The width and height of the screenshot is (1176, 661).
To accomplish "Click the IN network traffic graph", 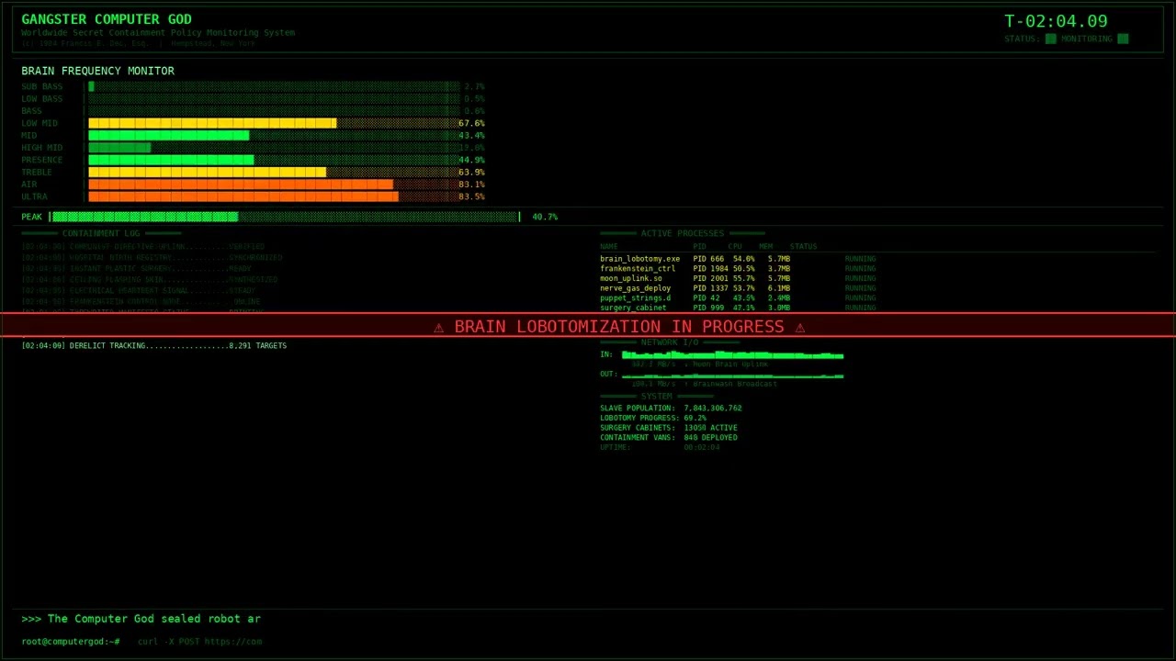I will (732, 354).
